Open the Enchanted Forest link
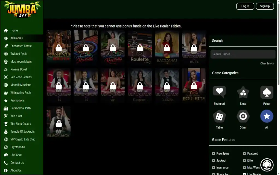This screenshot has height=175, width=280. coord(21,46)
